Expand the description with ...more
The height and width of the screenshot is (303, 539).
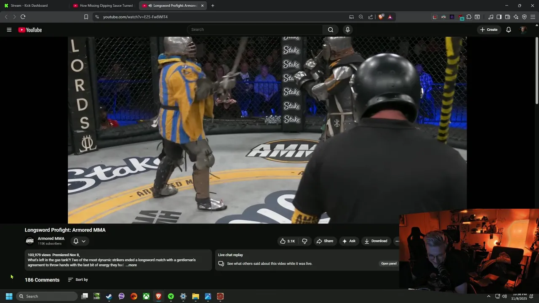131,265
